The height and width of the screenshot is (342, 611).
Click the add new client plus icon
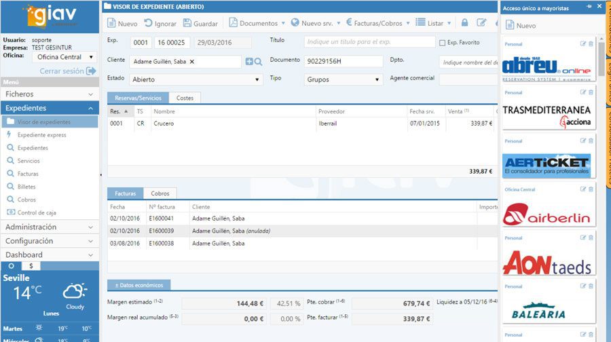[x=249, y=62]
